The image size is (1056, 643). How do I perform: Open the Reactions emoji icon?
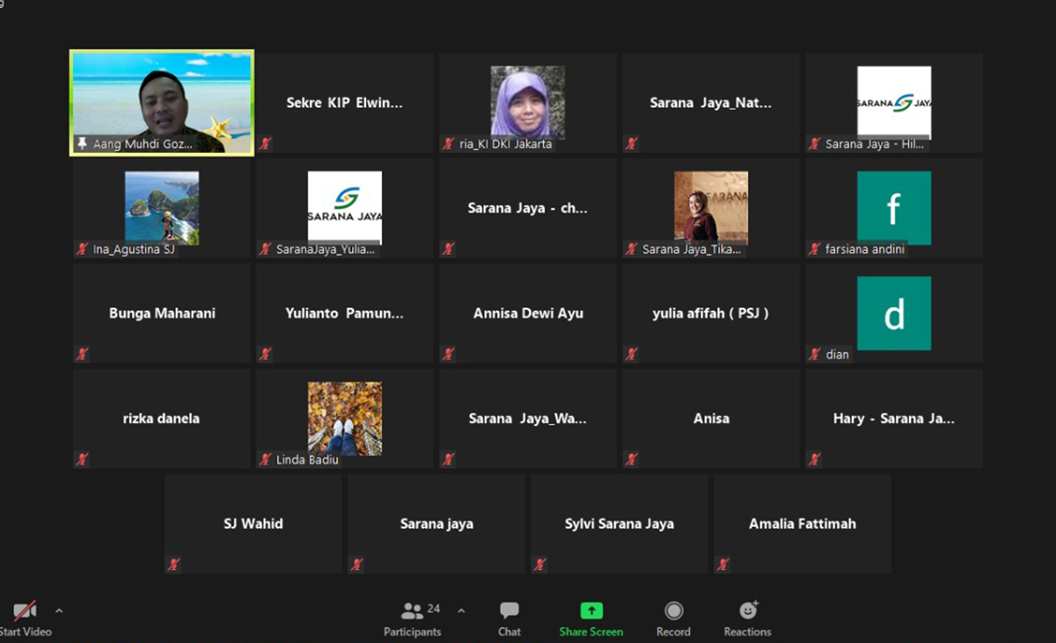point(748,610)
